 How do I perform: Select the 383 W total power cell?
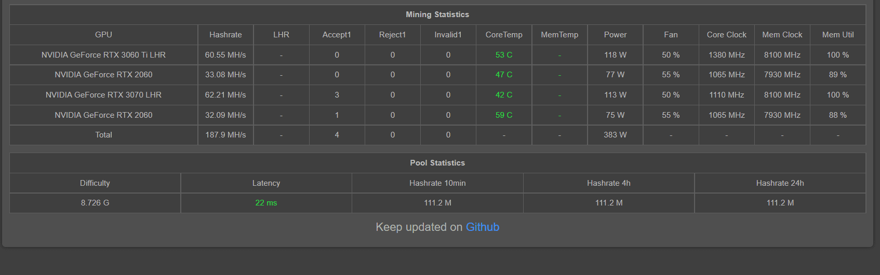615,135
